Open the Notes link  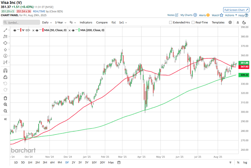tap(171, 15)
